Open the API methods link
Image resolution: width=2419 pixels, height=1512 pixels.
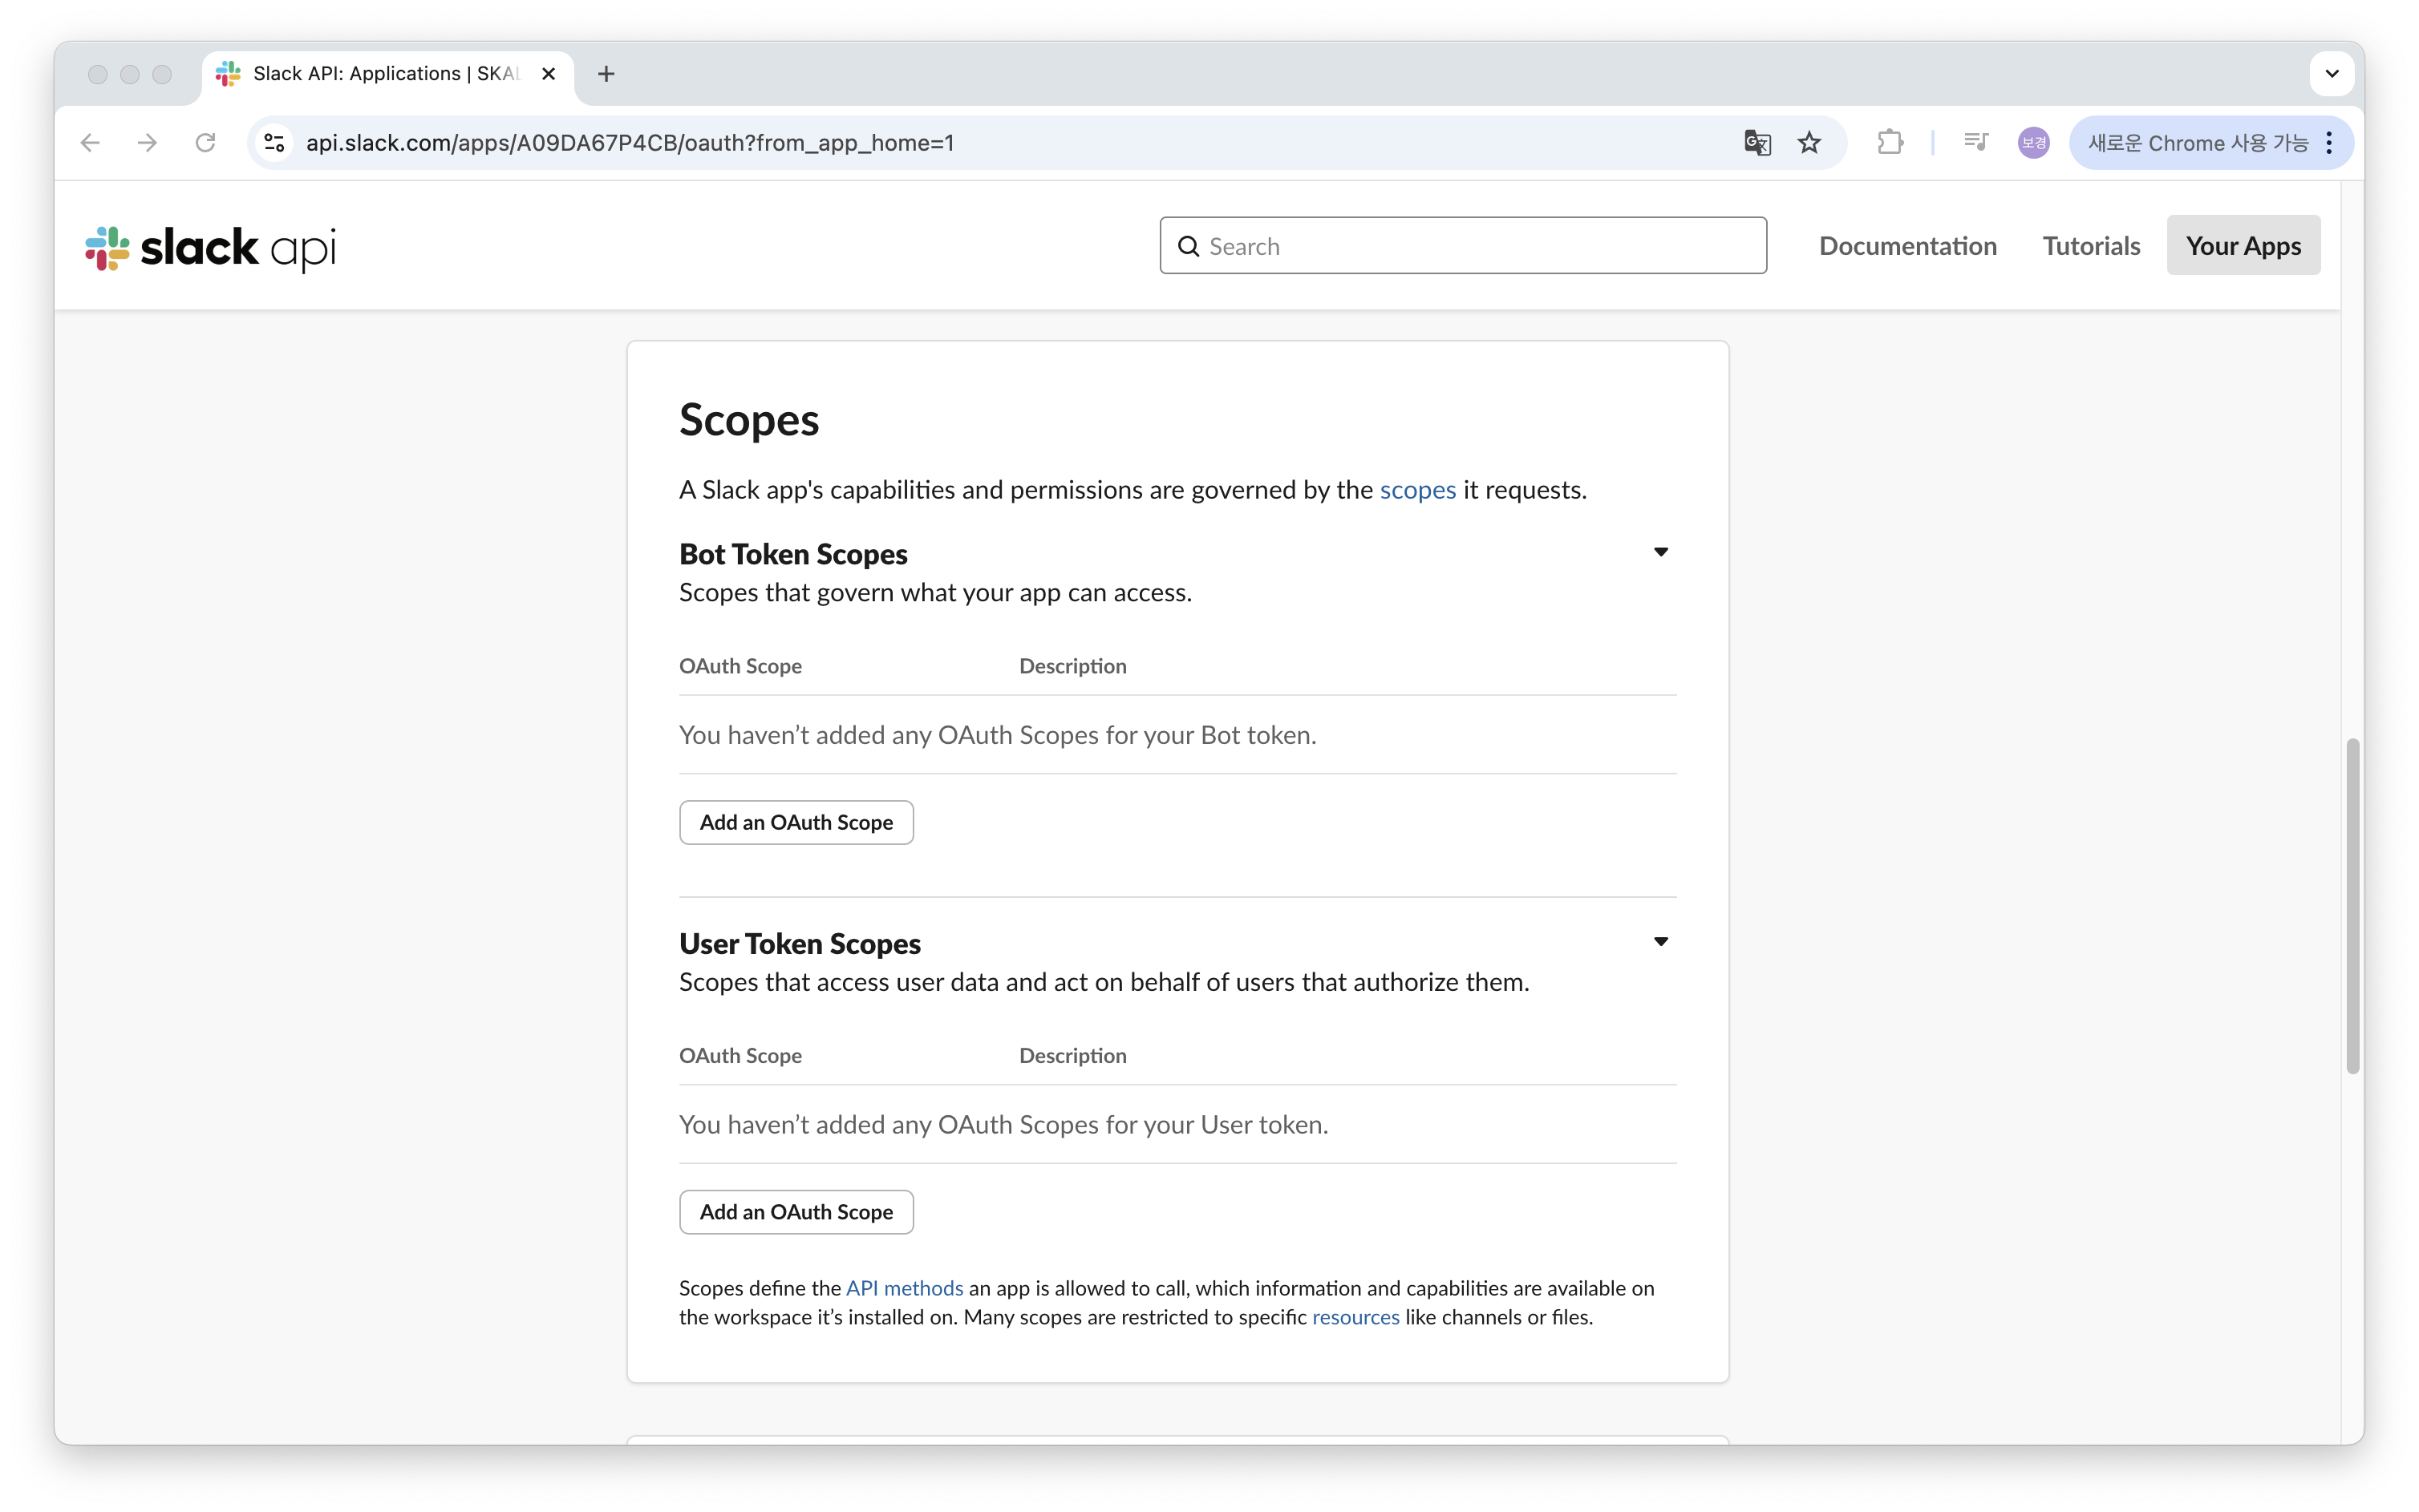pos(903,1288)
